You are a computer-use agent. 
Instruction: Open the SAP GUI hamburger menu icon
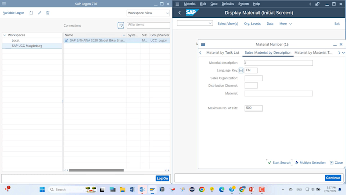point(177,4)
